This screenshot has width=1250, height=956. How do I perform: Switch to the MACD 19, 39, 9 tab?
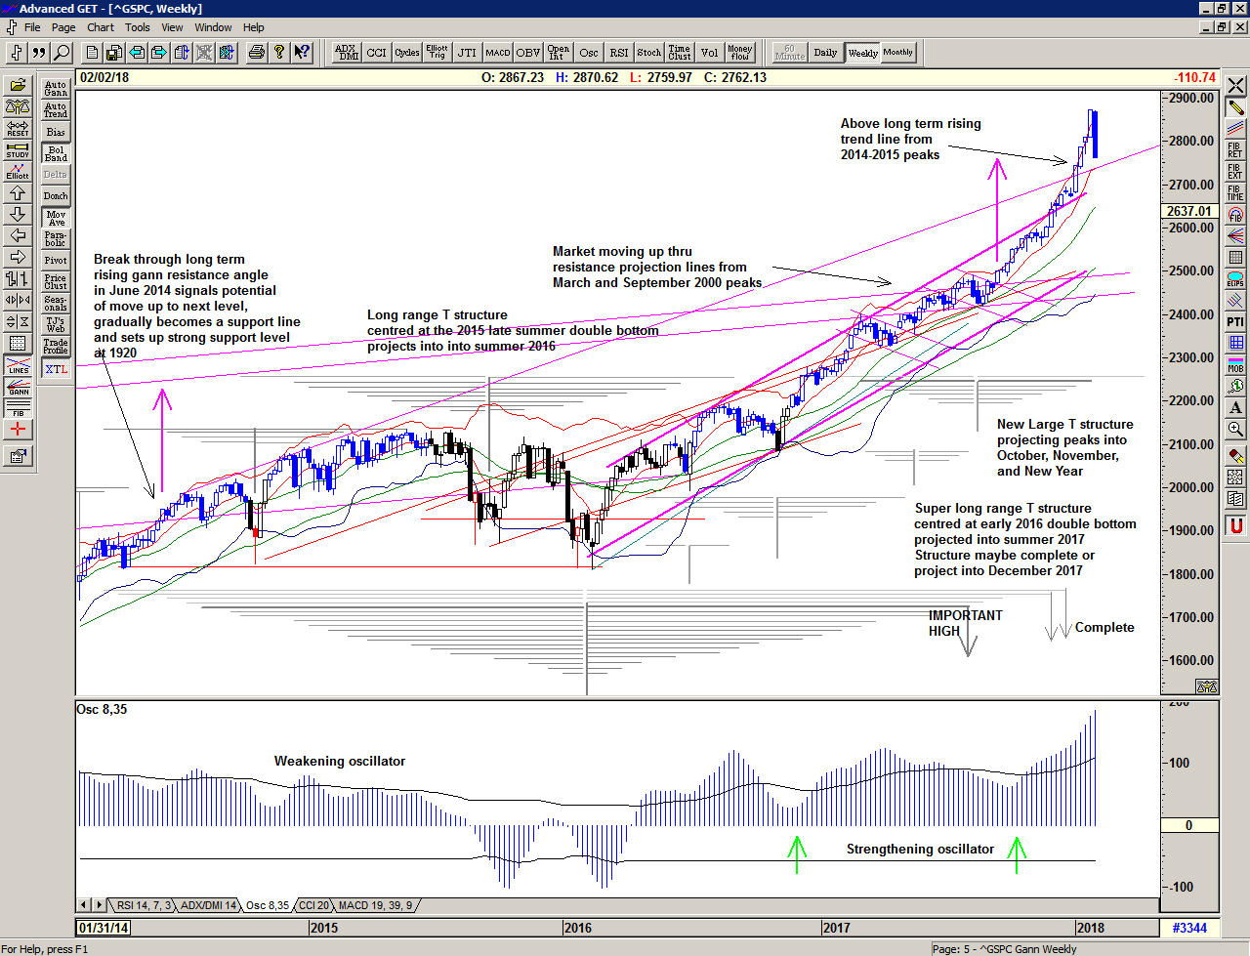coord(375,905)
